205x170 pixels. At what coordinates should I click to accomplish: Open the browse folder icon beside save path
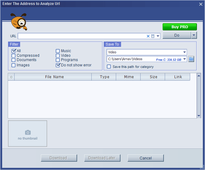pyautogui.click(x=191, y=59)
